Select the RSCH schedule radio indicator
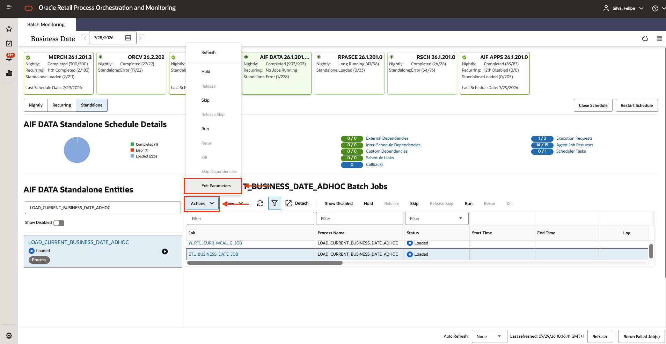This screenshot has height=344, width=666. point(391,57)
